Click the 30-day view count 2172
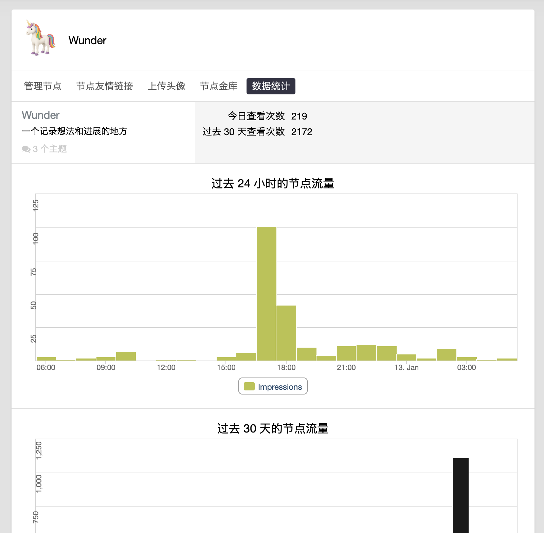 301,132
